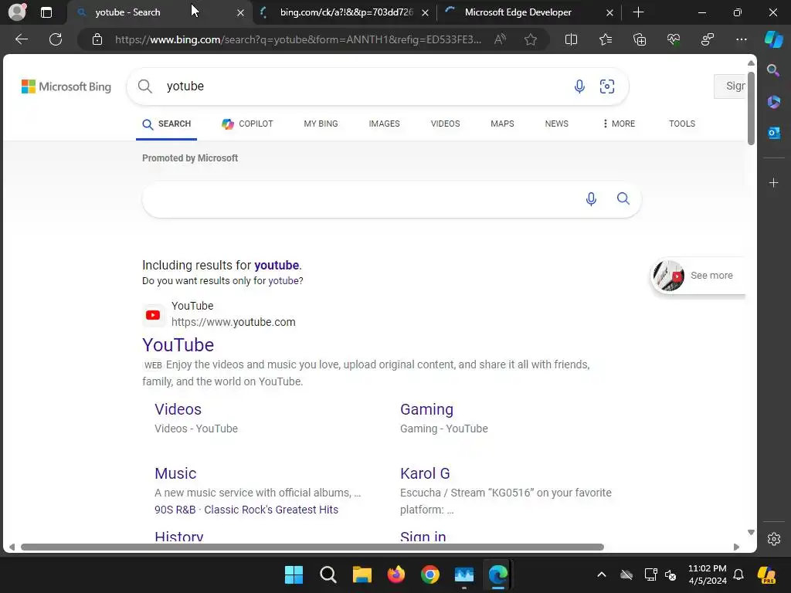Click the Sign in button
Viewport: 791px width, 593px height.
[730, 86]
